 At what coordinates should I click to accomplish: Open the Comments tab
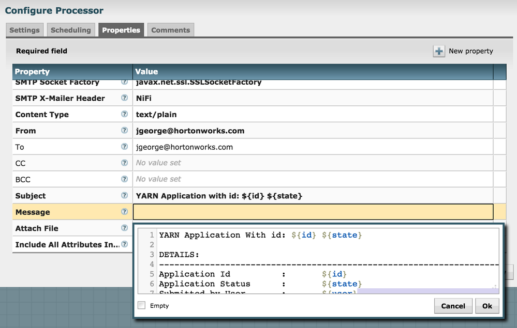[x=170, y=30]
